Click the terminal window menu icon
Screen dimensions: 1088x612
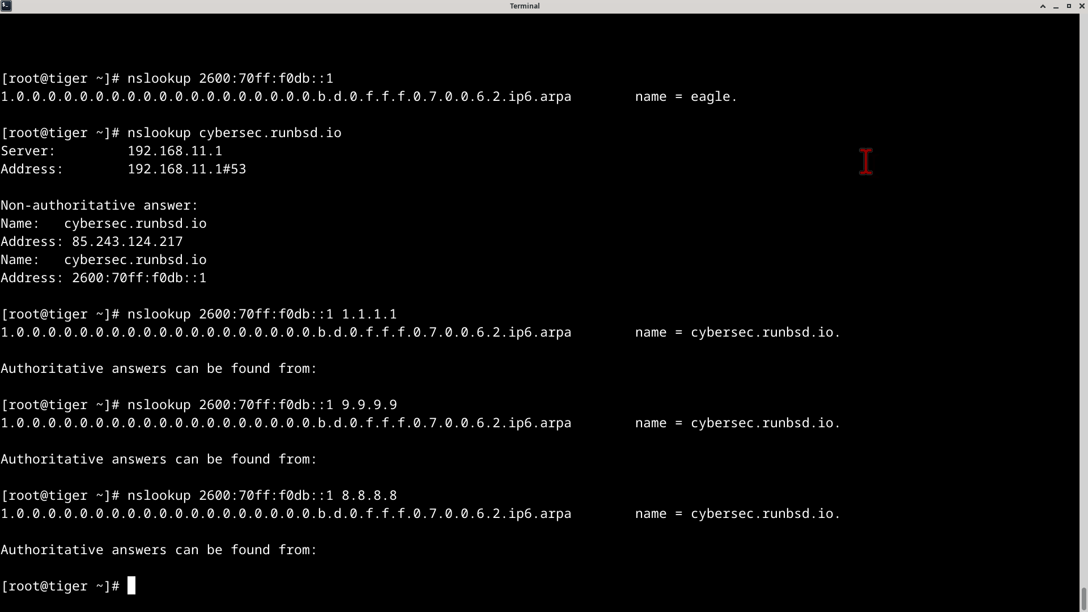click(x=6, y=6)
